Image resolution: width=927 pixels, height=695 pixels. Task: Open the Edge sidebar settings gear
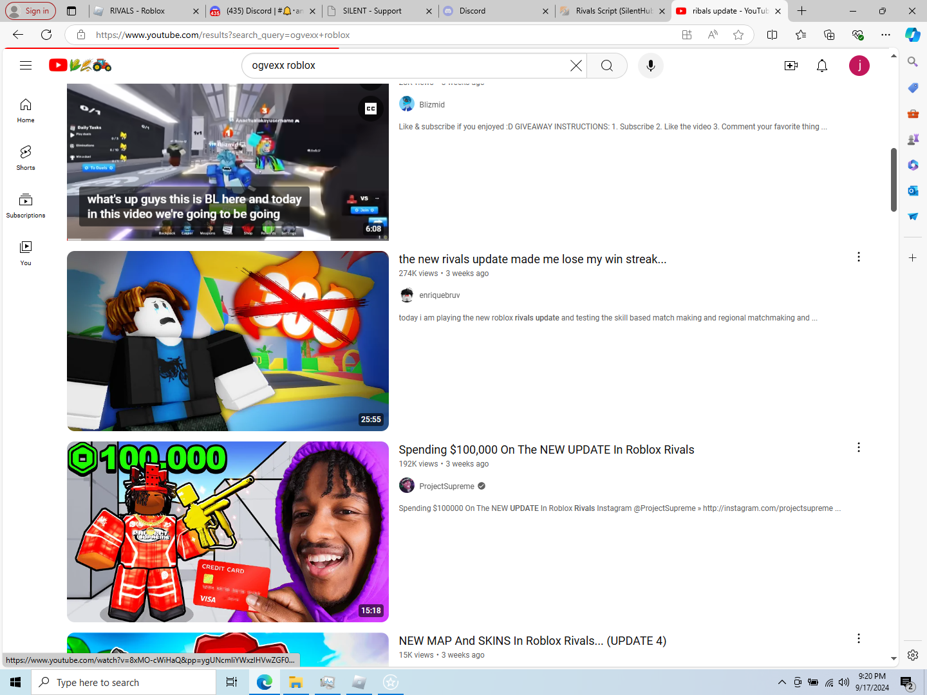(913, 655)
